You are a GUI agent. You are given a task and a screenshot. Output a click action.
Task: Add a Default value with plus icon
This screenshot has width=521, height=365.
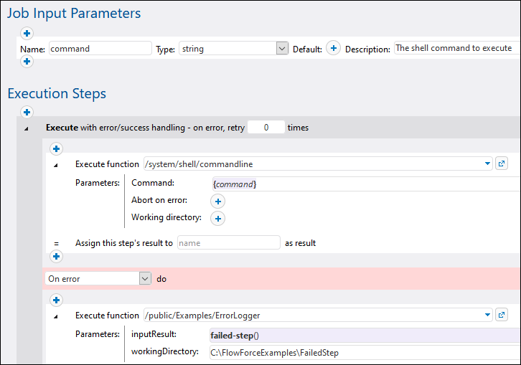click(333, 48)
